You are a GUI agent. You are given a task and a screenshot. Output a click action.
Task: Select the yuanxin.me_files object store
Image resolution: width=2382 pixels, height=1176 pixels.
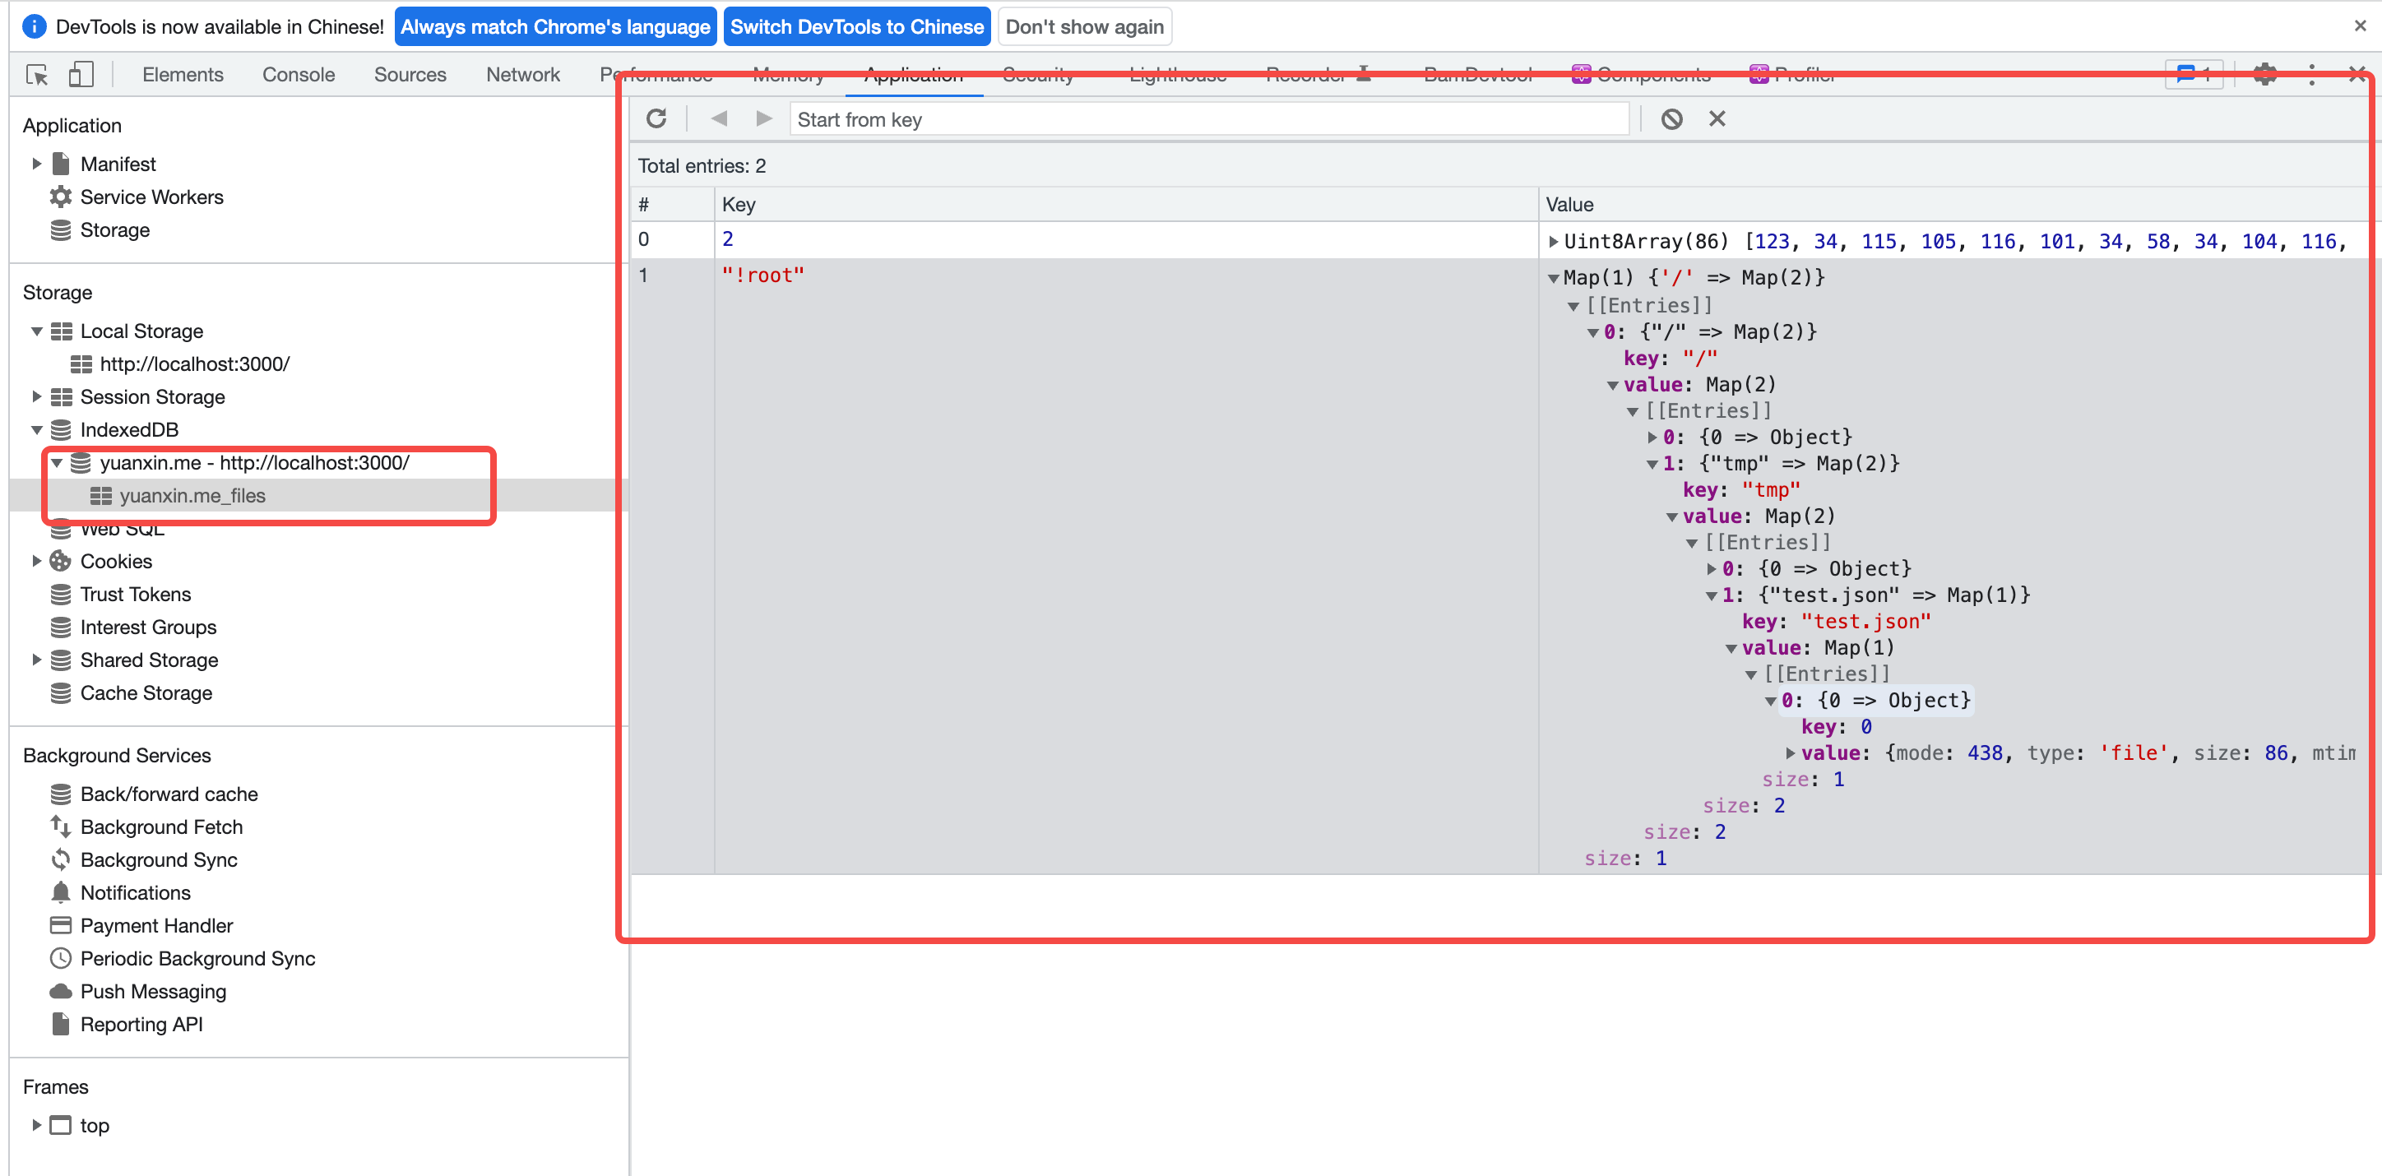pyautogui.click(x=192, y=496)
